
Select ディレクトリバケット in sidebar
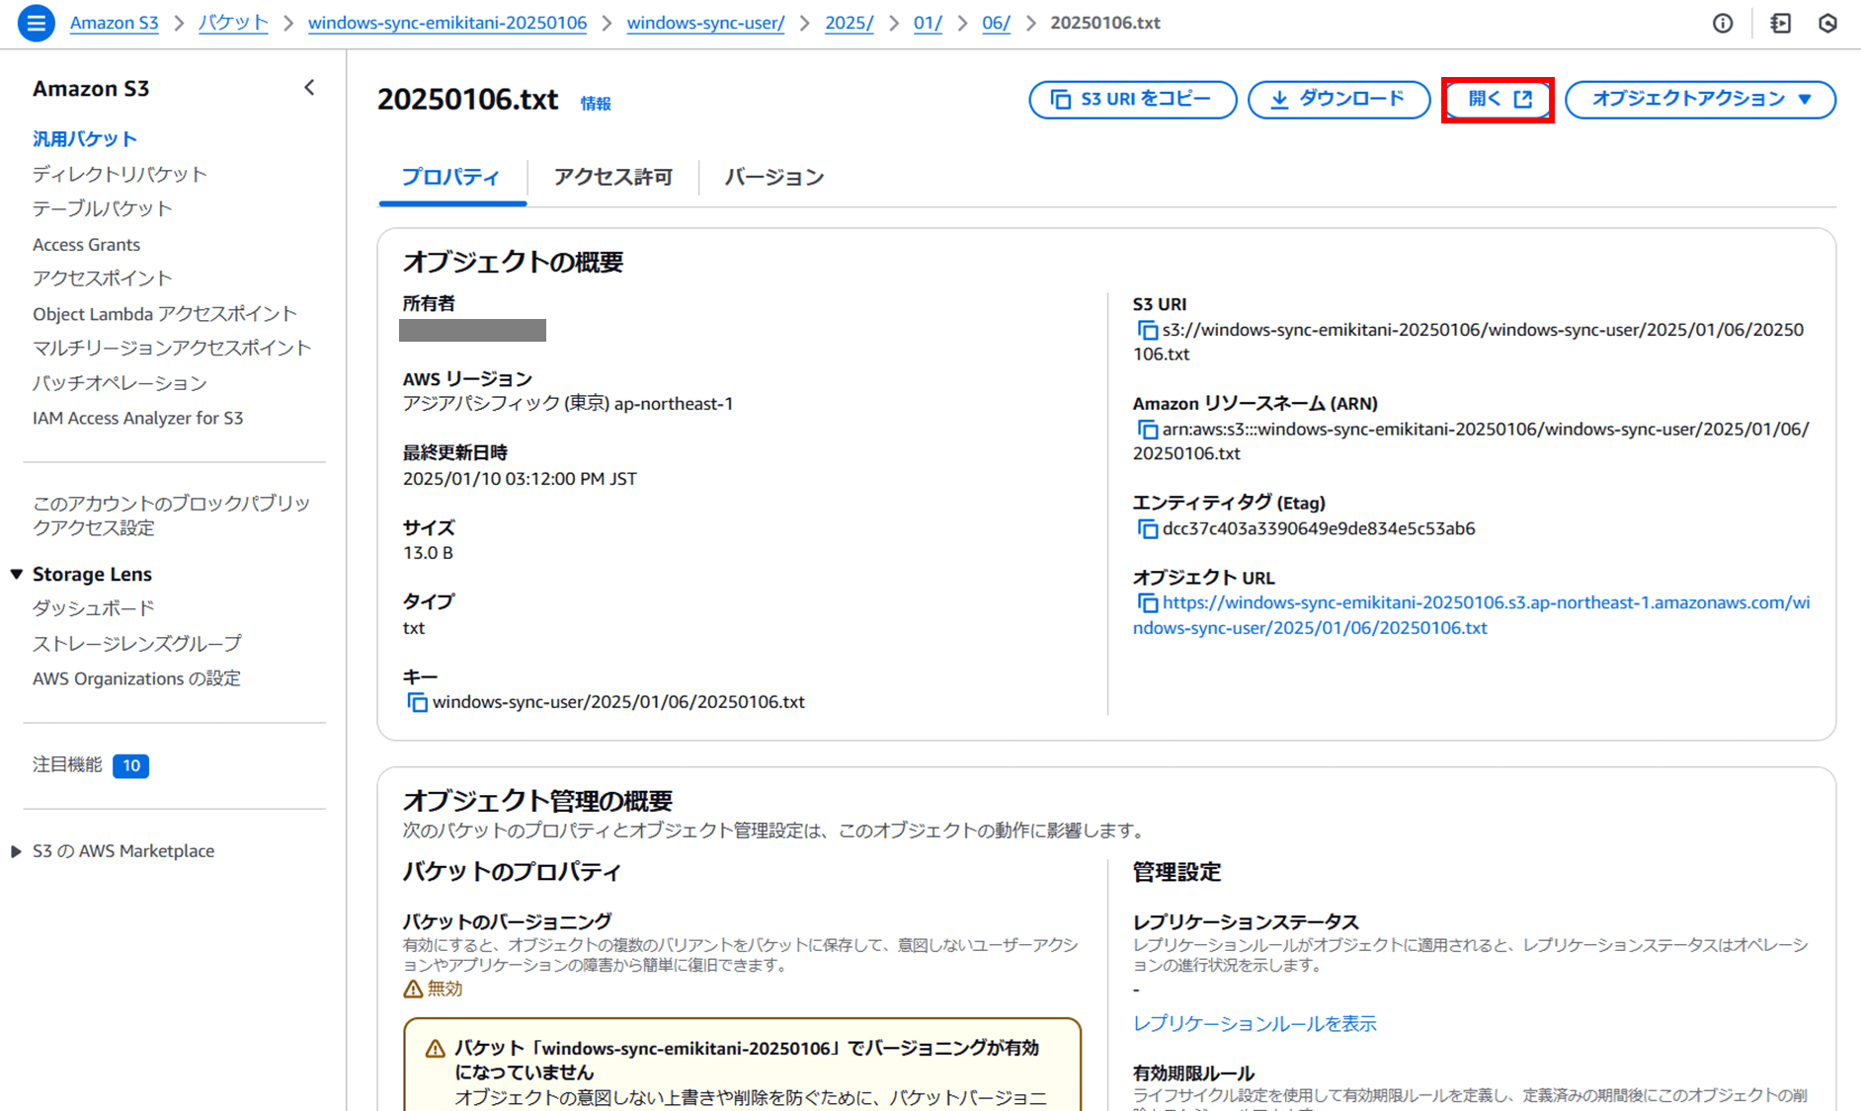[120, 174]
